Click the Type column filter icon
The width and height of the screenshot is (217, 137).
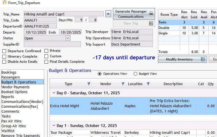[x=89, y=84]
